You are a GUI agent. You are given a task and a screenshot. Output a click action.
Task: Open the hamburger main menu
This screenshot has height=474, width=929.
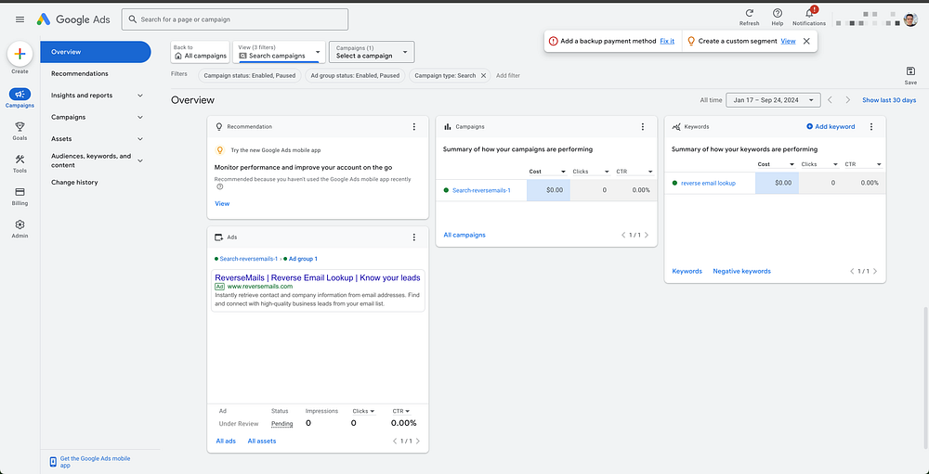20,19
